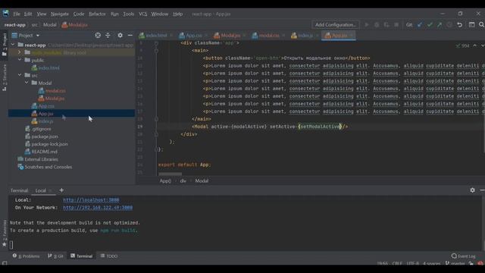Open the Navigate menu
This screenshot has width=485, height=273.
point(60,14)
